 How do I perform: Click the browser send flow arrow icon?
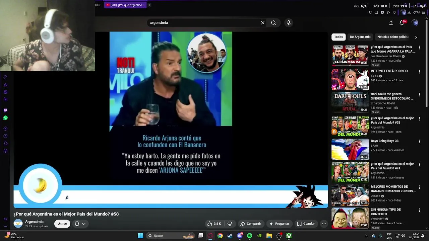[x=388, y=12]
